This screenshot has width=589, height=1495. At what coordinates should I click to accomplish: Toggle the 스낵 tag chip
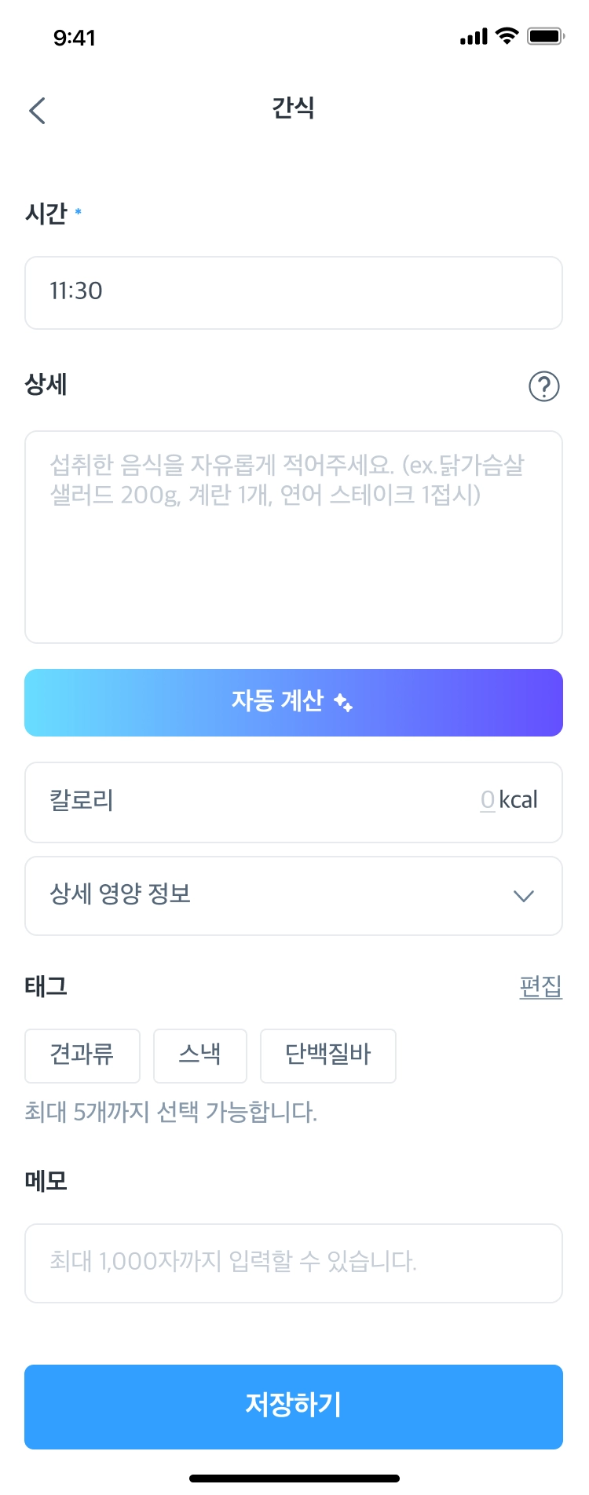pos(199,1055)
